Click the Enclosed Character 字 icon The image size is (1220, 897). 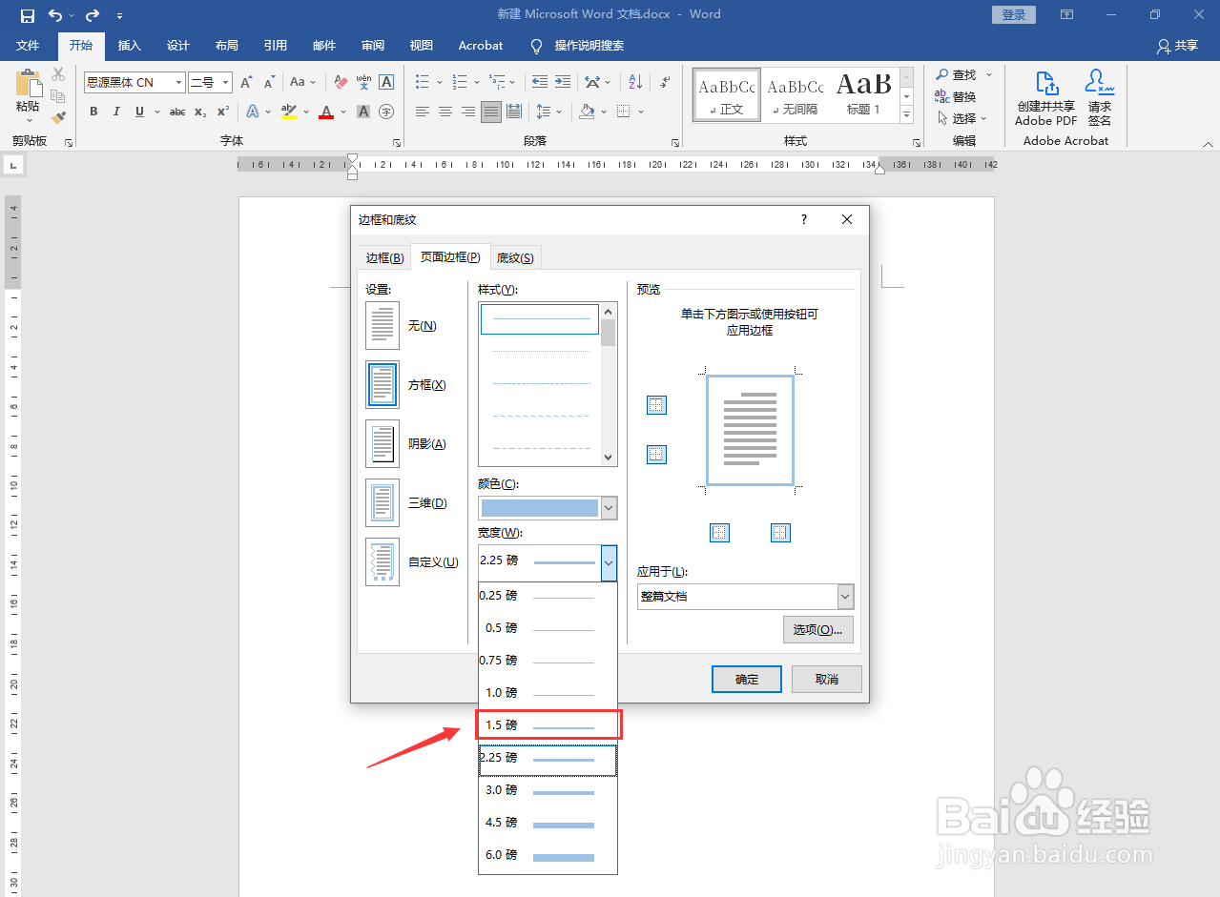pos(386,112)
